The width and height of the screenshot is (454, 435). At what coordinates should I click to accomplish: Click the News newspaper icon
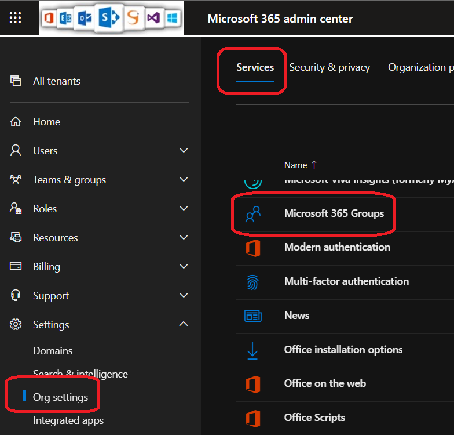(253, 316)
